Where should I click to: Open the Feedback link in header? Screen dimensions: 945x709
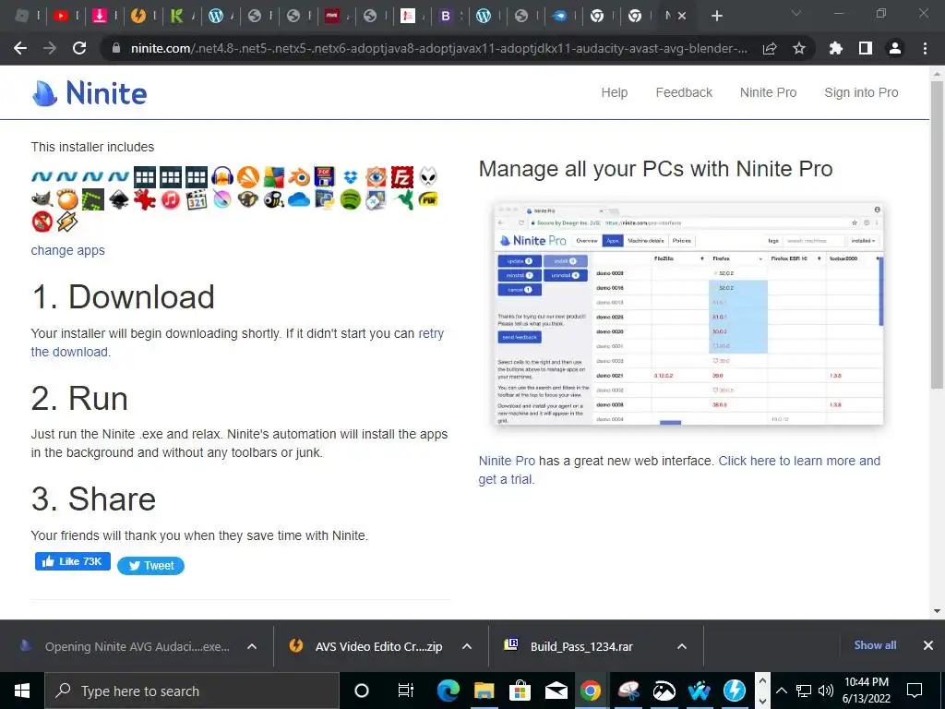(x=684, y=92)
